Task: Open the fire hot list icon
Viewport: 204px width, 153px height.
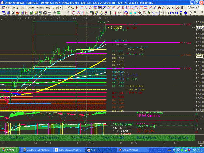Action: tap(17, 13)
